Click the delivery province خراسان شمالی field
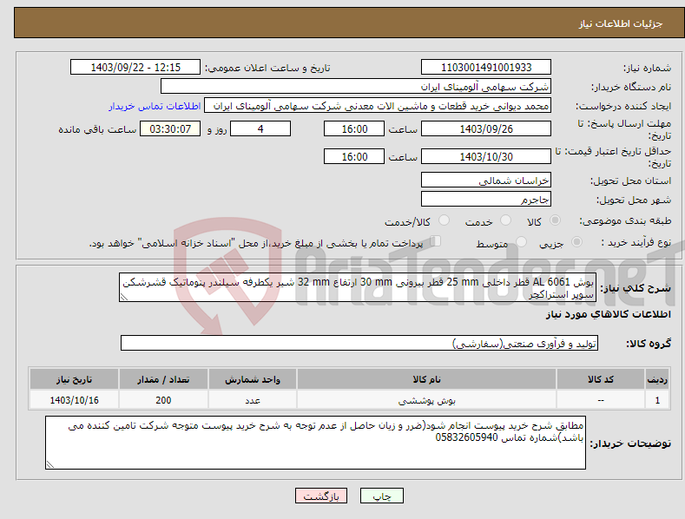This screenshot has width=685, height=519. [486, 180]
